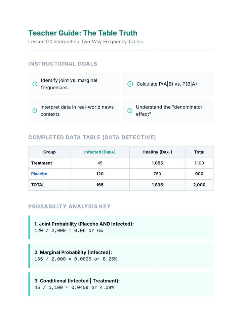Click the Placebo row label

tap(39, 174)
